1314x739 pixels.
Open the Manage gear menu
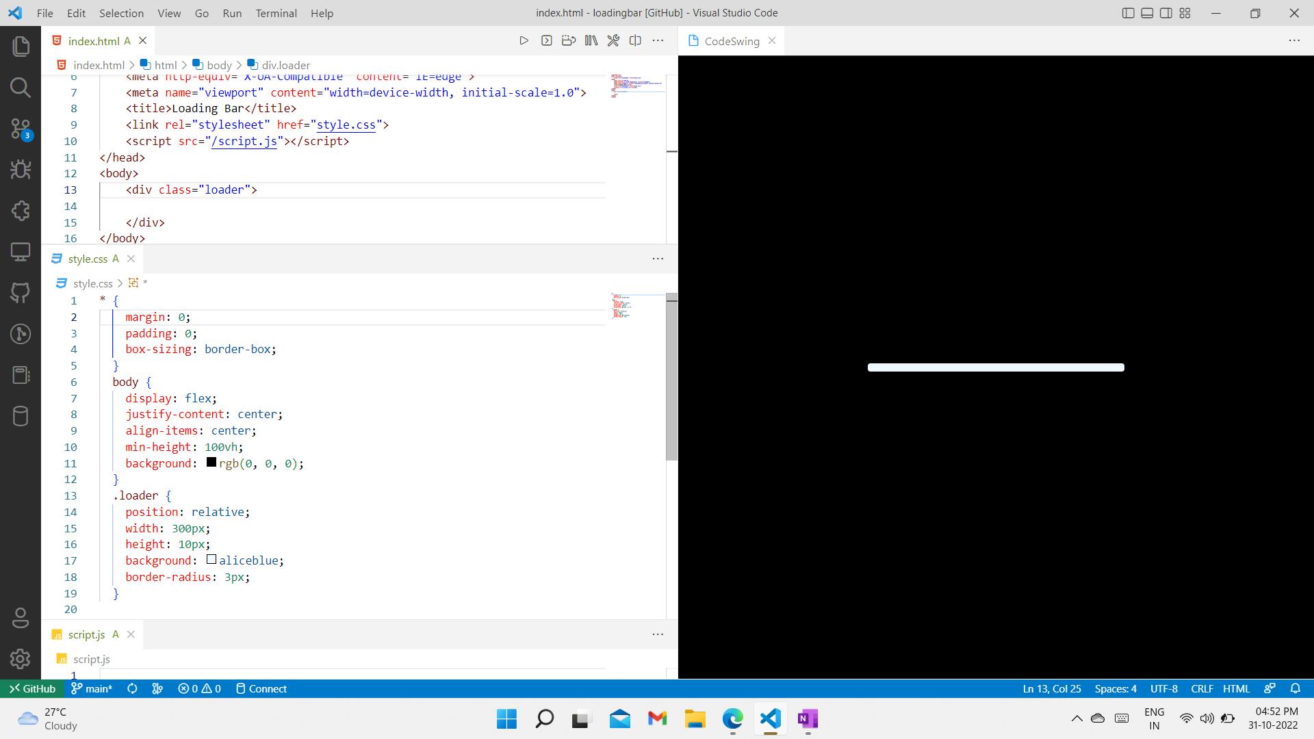click(21, 659)
